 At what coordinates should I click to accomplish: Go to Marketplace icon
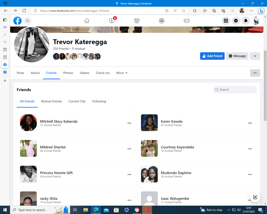click(137, 21)
